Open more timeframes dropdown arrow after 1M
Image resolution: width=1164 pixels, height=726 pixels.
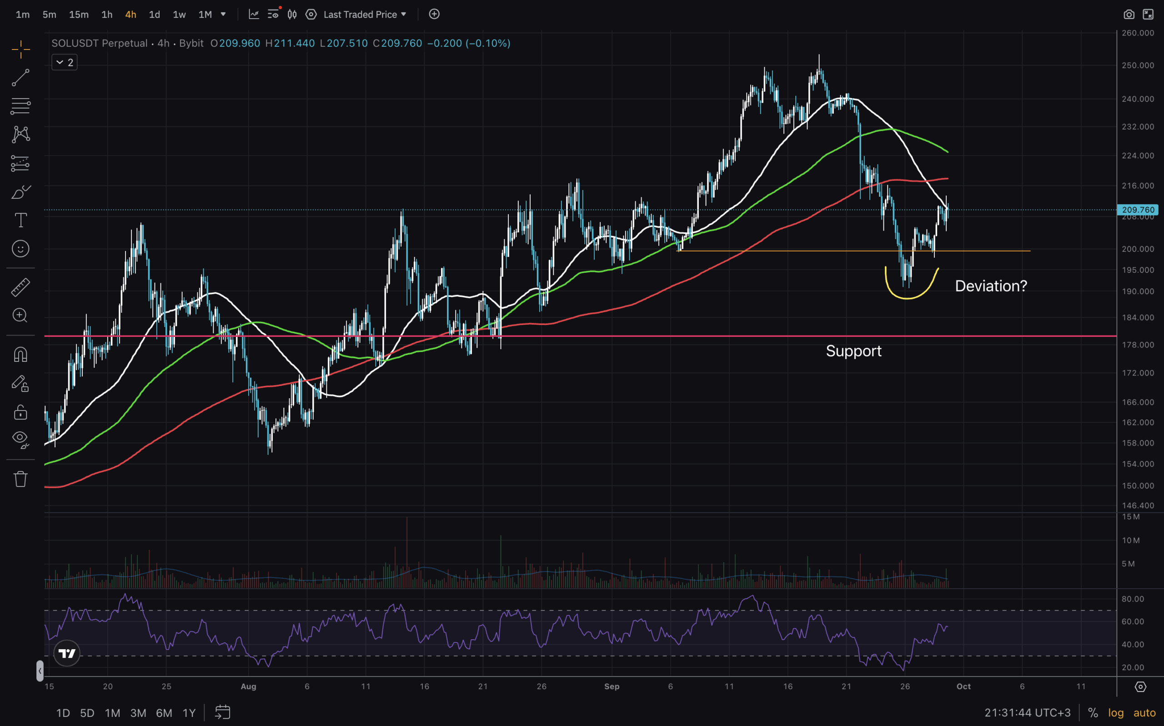223,15
